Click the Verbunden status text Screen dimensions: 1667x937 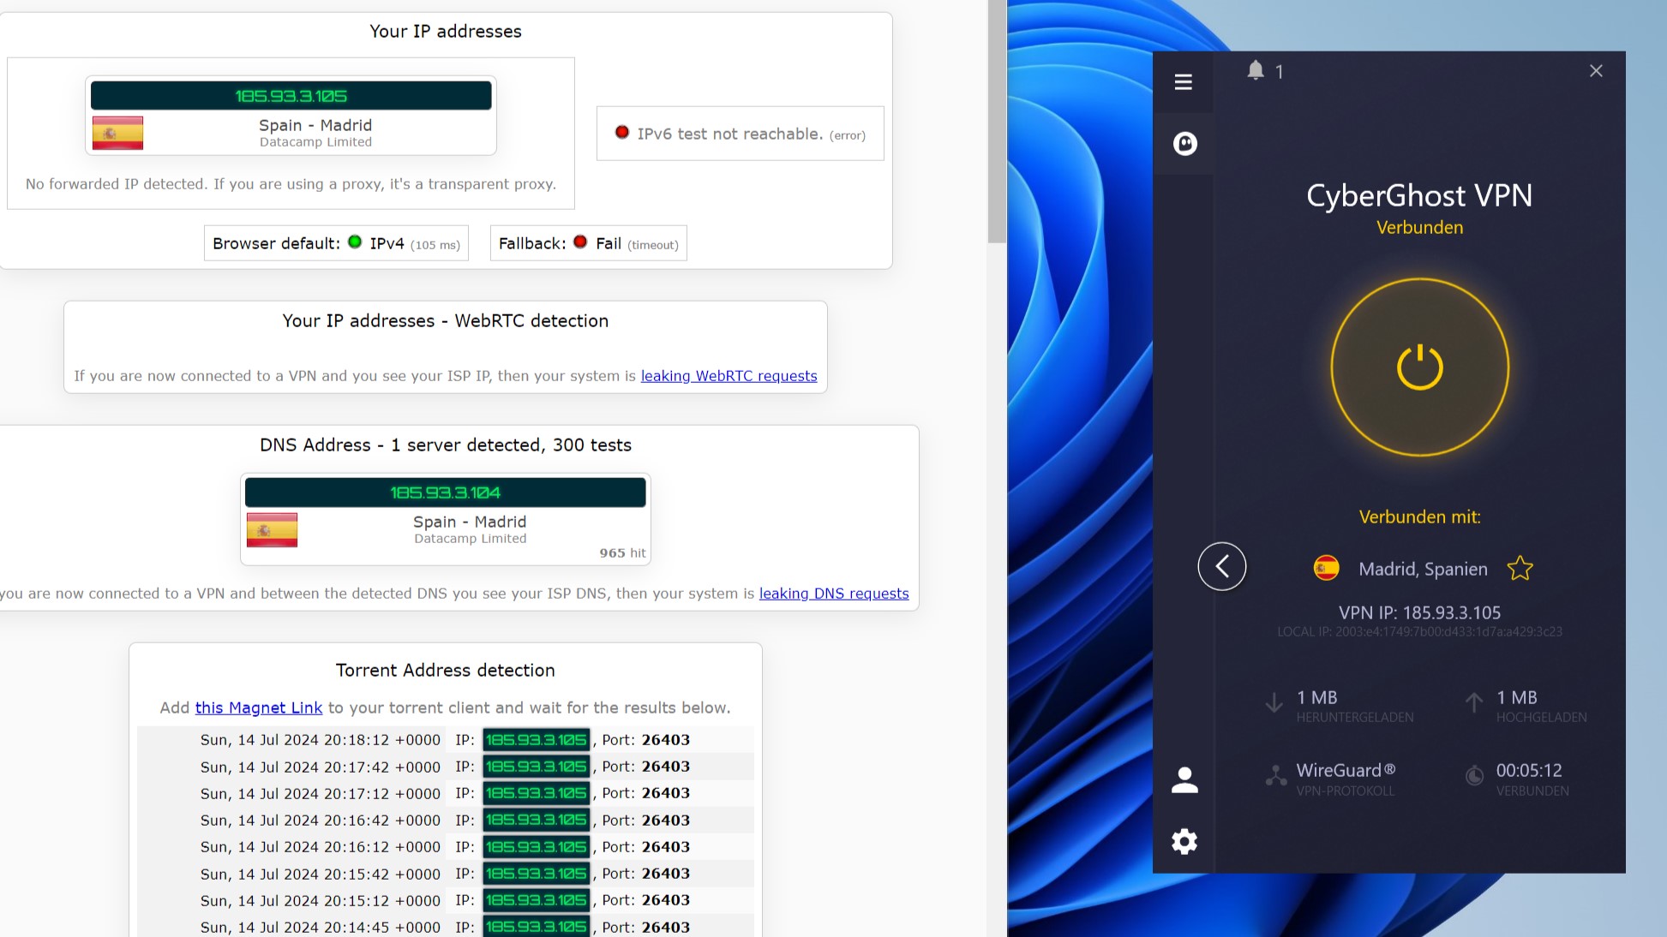point(1419,228)
